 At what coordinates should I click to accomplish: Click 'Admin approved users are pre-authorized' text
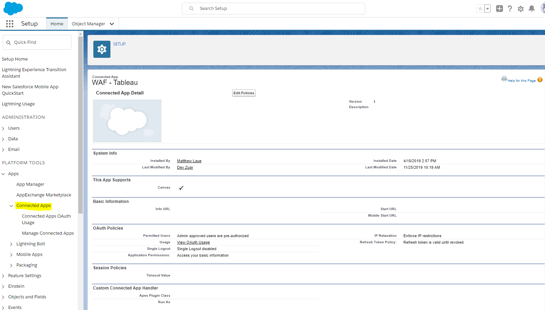pos(213,236)
